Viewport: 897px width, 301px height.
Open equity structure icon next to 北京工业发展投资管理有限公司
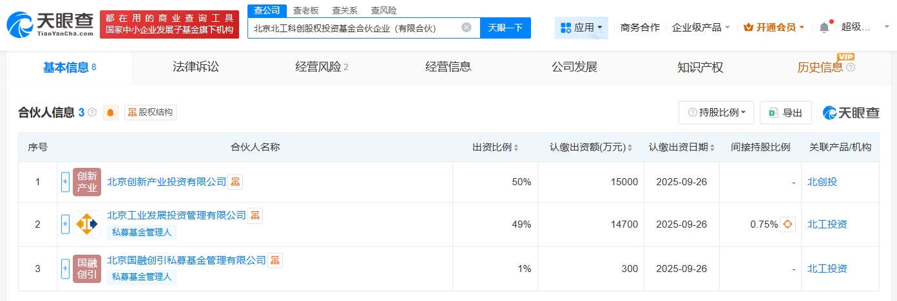pos(255,215)
